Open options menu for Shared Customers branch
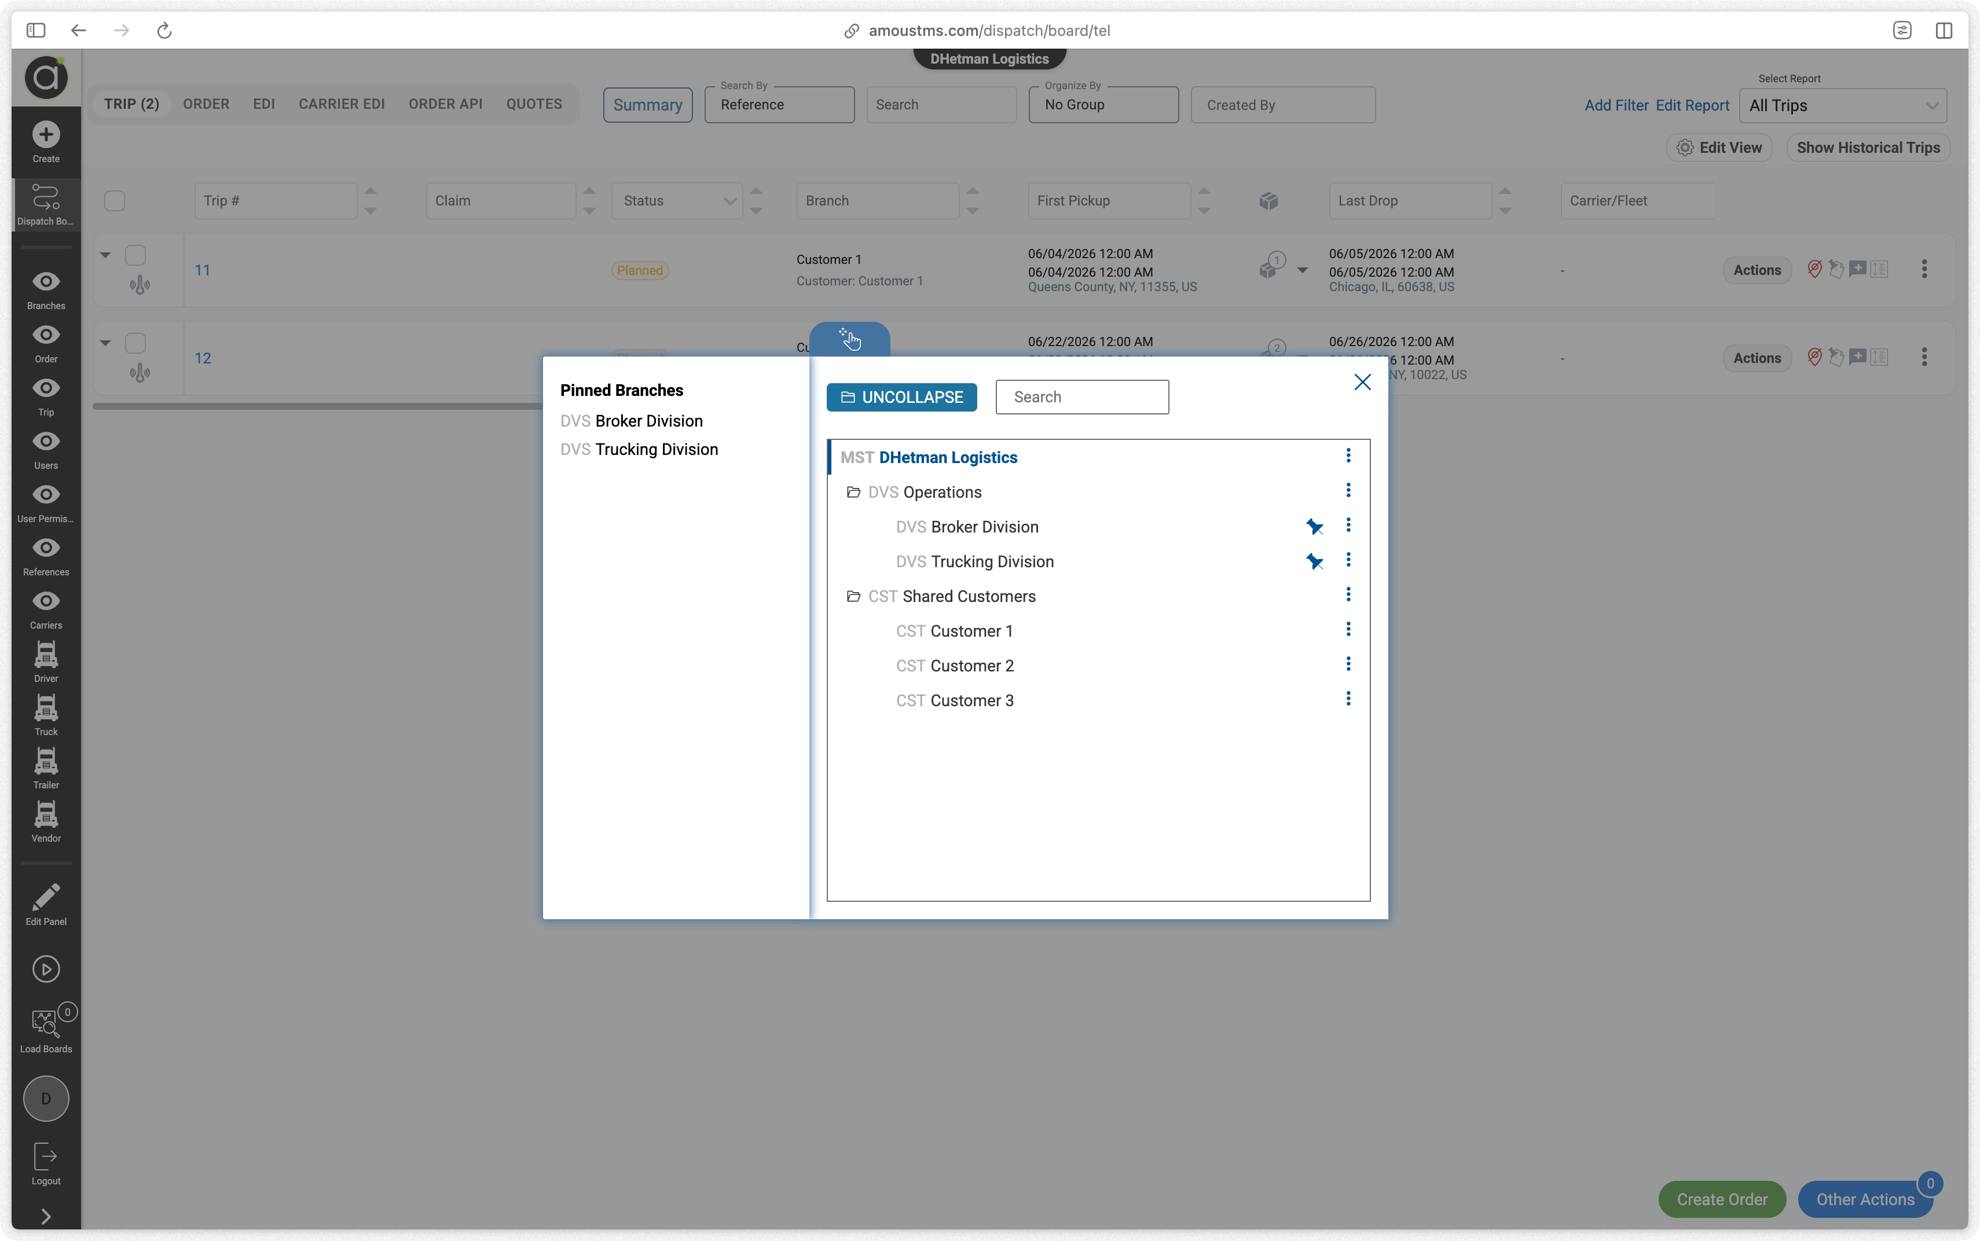The height and width of the screenshot is (1241, 1980). [1348, 594]
